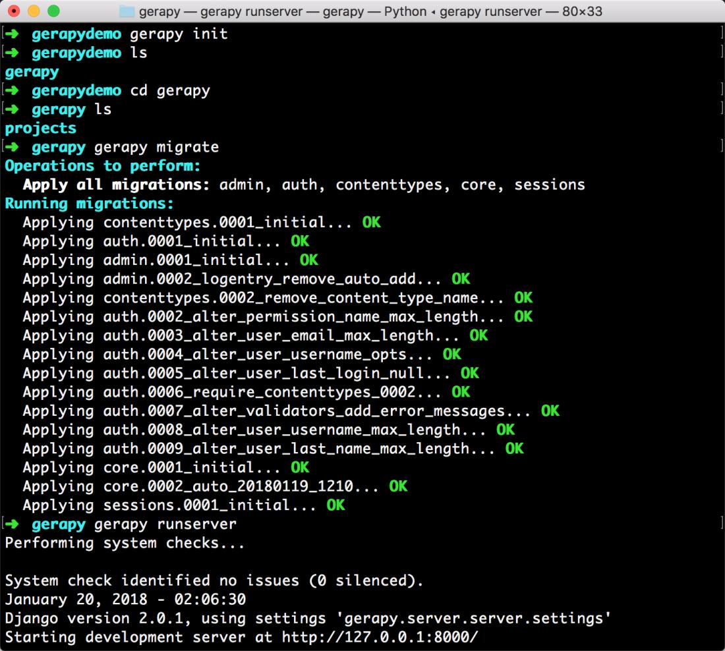Click 'auth.0009_alter_user_last_name_max_length' line
Screen dimensions: 725x651
pos(274,449)
